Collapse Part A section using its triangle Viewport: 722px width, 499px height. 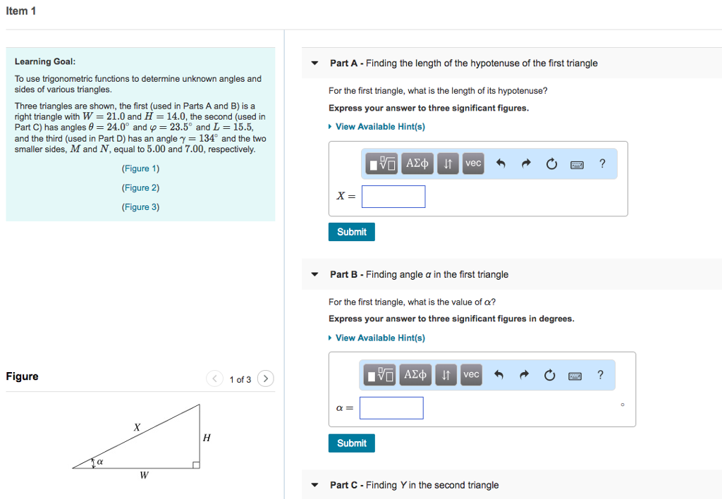click(314, 63)
